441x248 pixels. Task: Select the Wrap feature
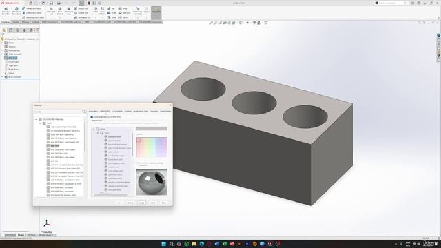(123, 8)
